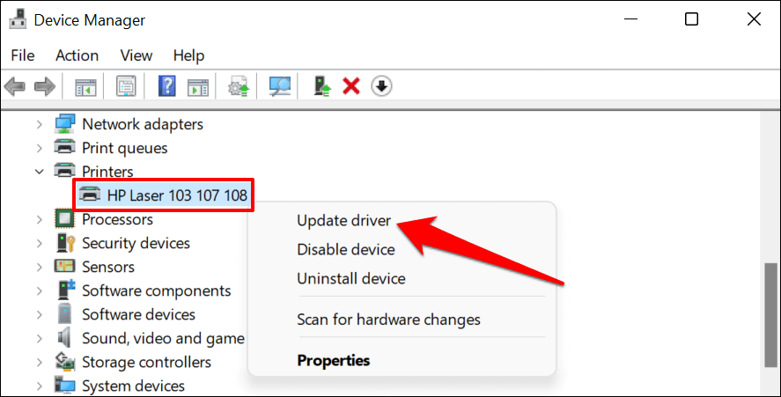The image size is (781, 397).
Task: Select Uninstall device in context menu
Action: (351, 278)
